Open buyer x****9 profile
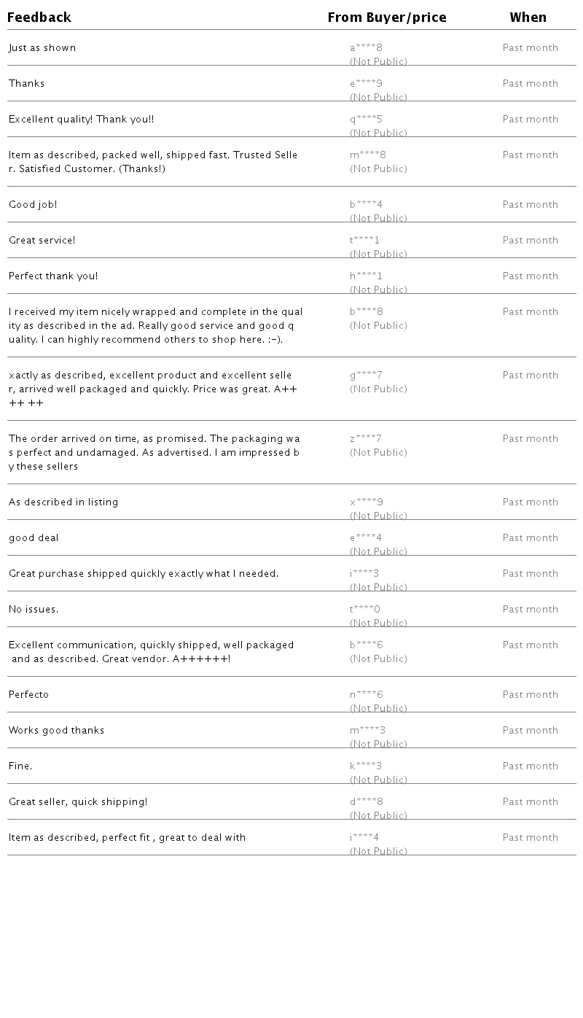This screenshot has height=1018, width=583. pos(366,502)
